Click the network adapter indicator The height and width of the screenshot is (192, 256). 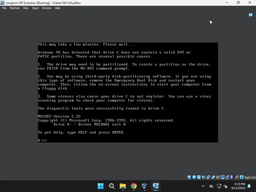tap(208, 177)
